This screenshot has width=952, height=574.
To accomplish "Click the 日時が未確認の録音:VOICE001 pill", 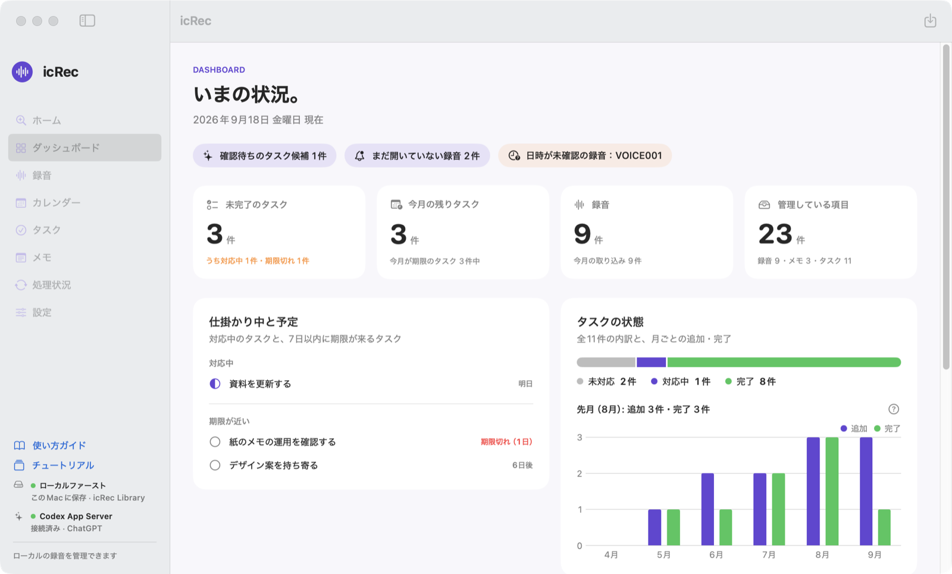I will pos(585,156).
